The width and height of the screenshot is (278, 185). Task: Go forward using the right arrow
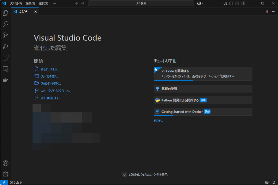tap(83, 3)
